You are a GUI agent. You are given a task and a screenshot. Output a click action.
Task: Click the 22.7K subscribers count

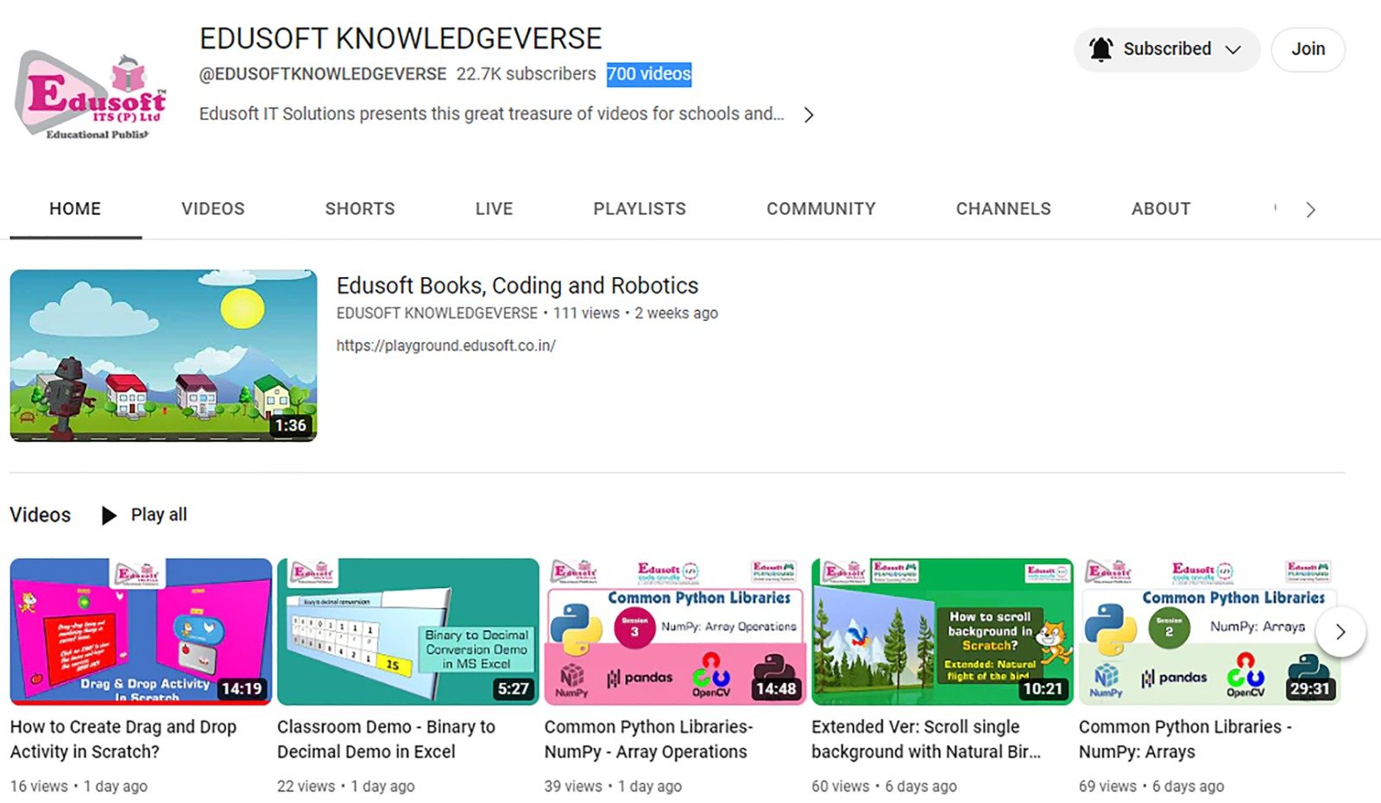[x=526, y=74]
